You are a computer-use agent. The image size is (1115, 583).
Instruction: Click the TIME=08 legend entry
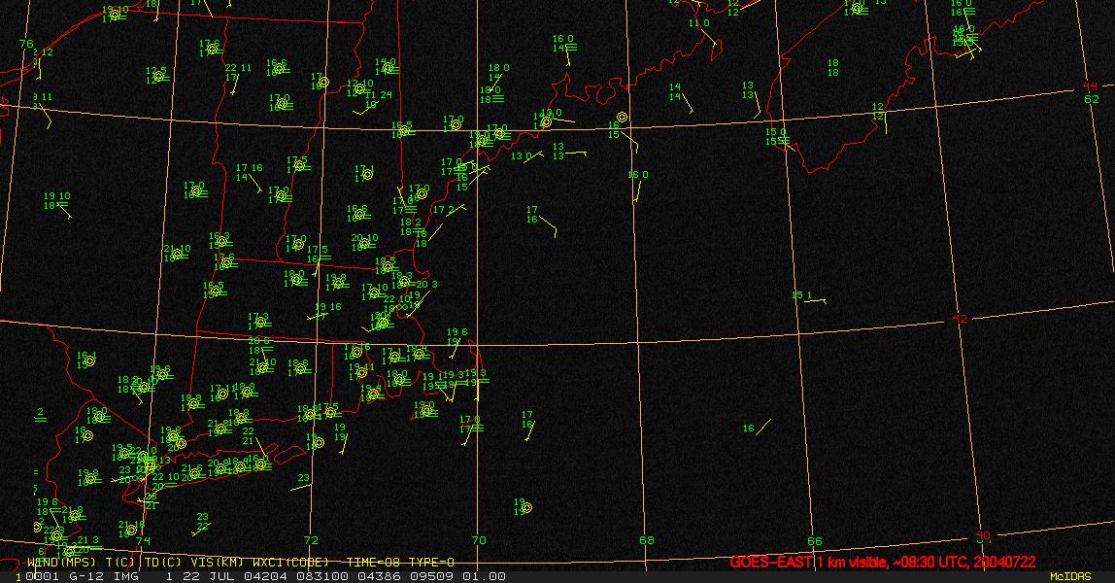[x=373, y=563]
